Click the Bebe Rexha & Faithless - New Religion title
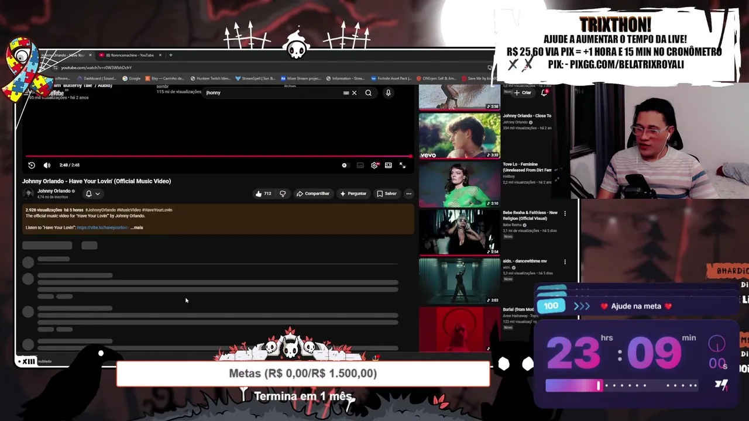This screenshot has height=421, width=749. pos(530,216)
